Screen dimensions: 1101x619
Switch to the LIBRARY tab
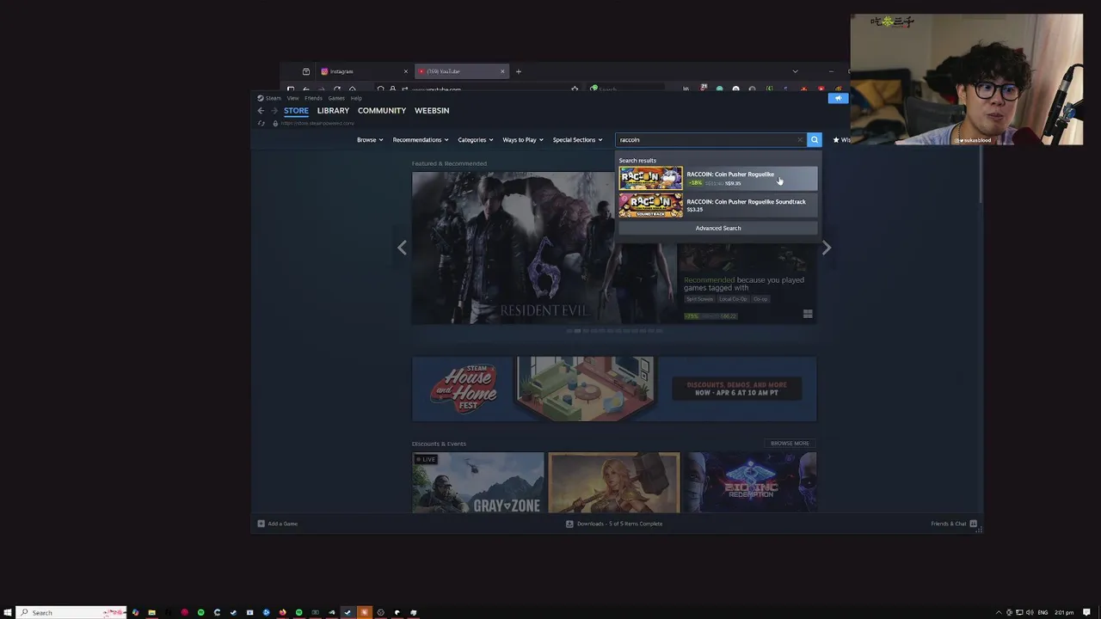tap(333, 111)
